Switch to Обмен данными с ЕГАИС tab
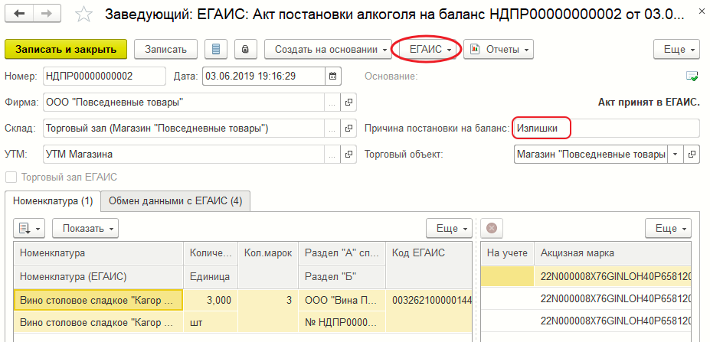The image size is (710, 342). 175,201
